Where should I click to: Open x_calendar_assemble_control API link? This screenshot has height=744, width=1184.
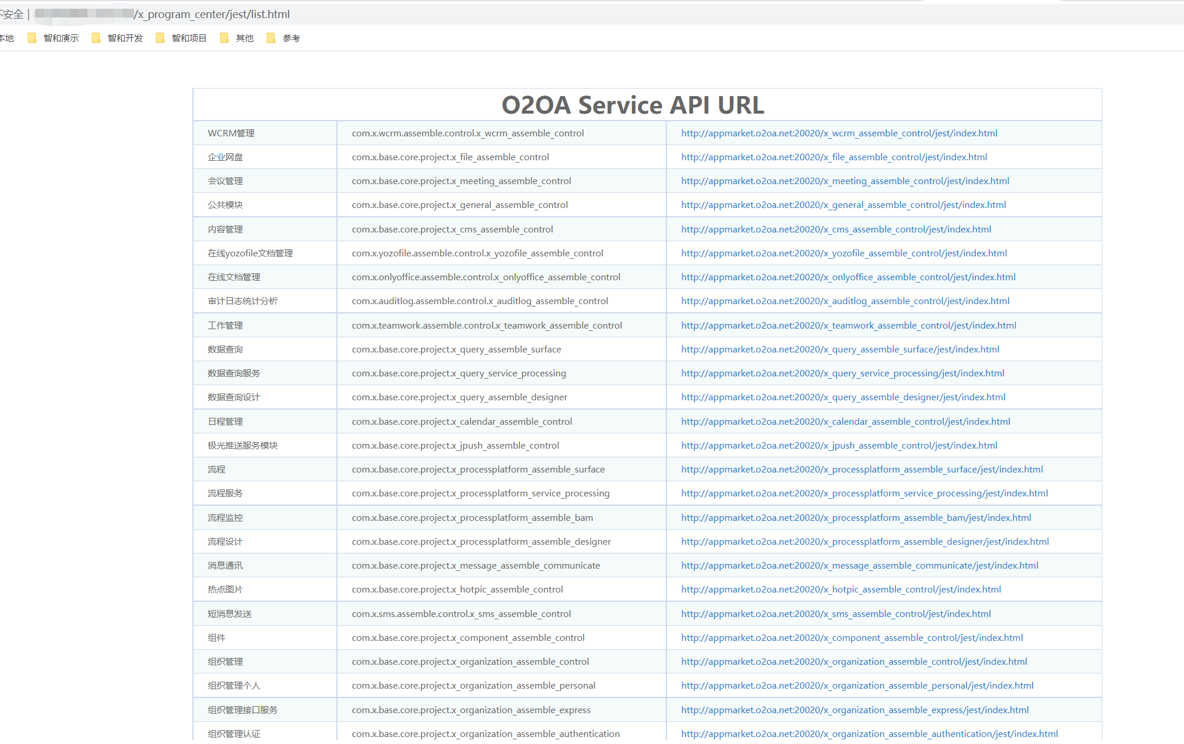tap(845, 421)
